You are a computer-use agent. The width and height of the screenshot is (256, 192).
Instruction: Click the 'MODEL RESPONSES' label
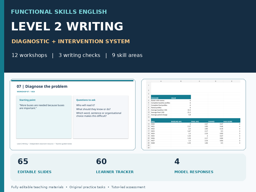194,172
